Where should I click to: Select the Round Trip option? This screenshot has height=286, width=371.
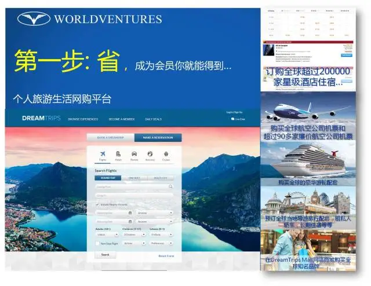[x=108, y=178]
